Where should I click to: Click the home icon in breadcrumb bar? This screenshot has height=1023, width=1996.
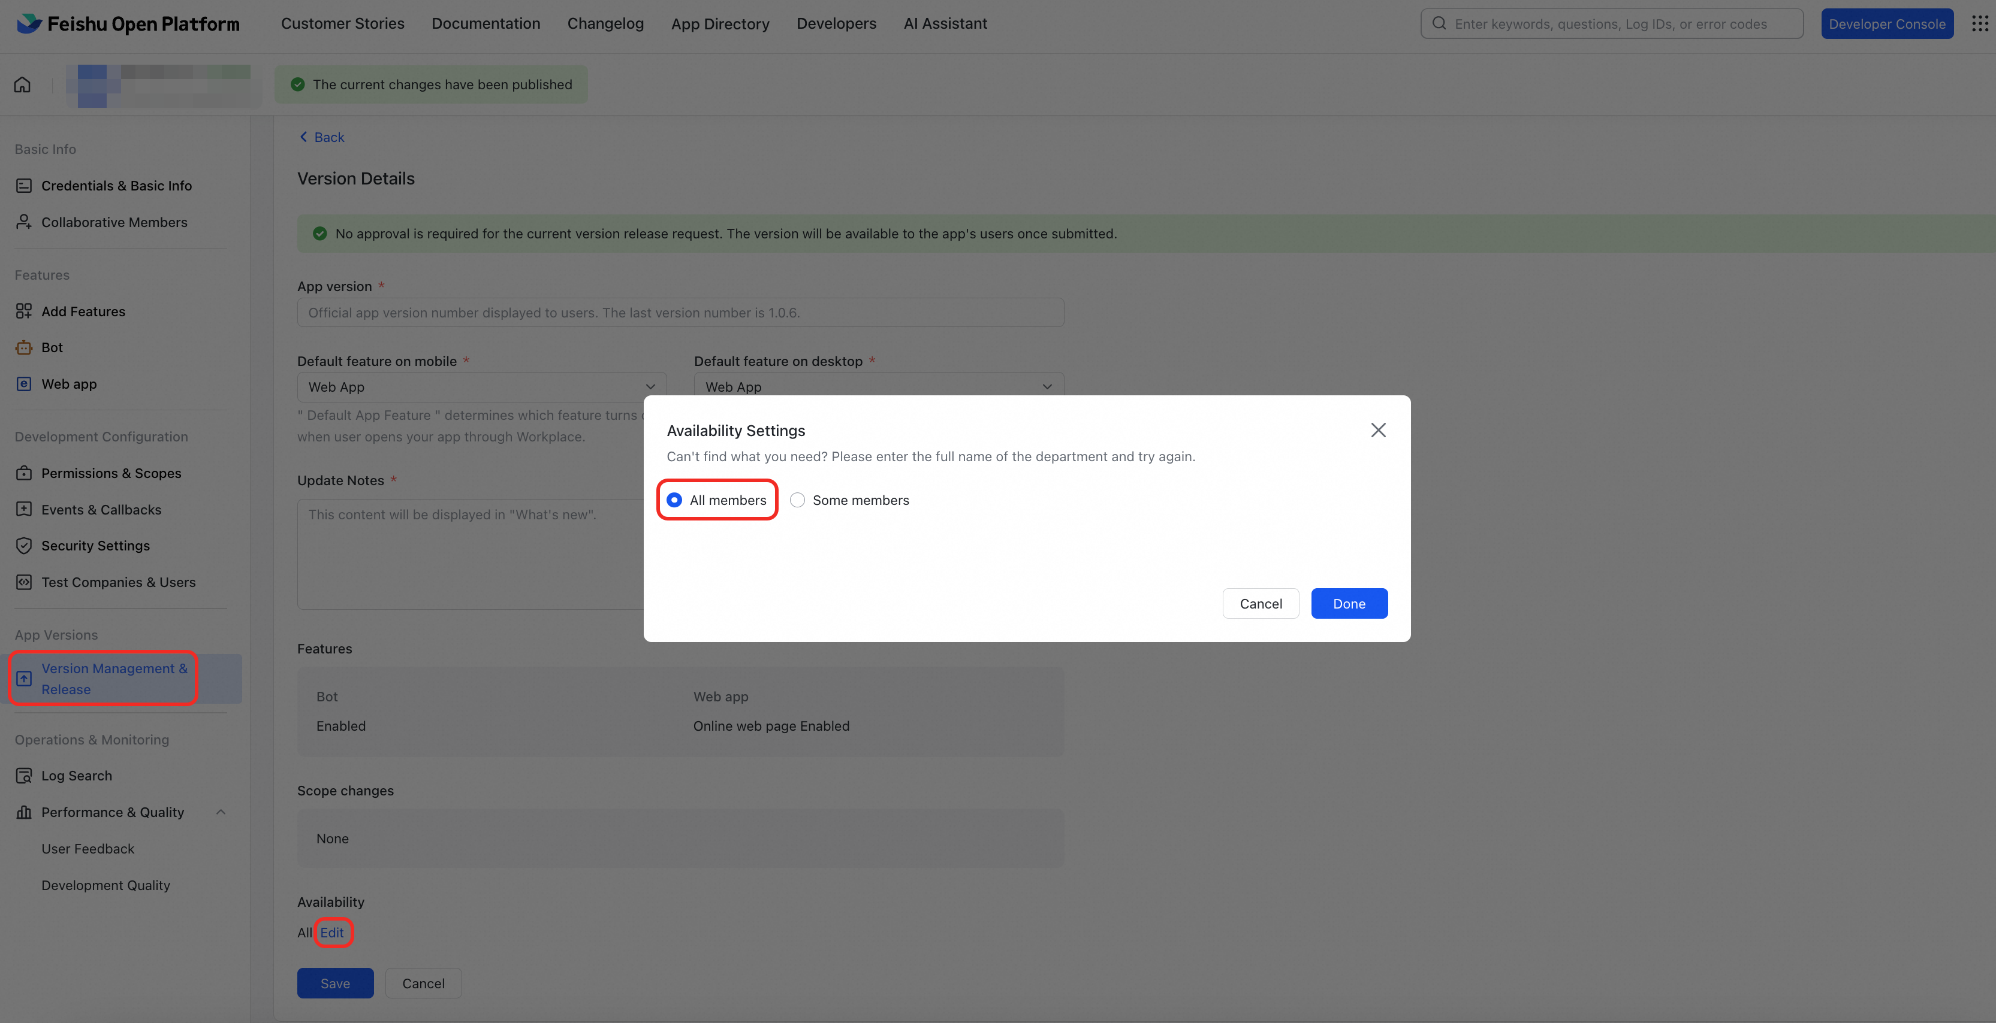pos(22,84)
